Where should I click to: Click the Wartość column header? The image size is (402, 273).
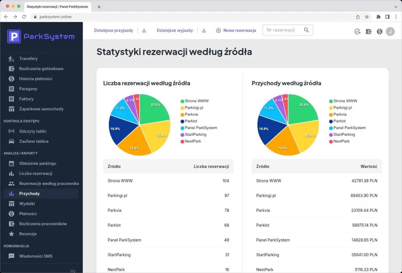pos(369,166)
